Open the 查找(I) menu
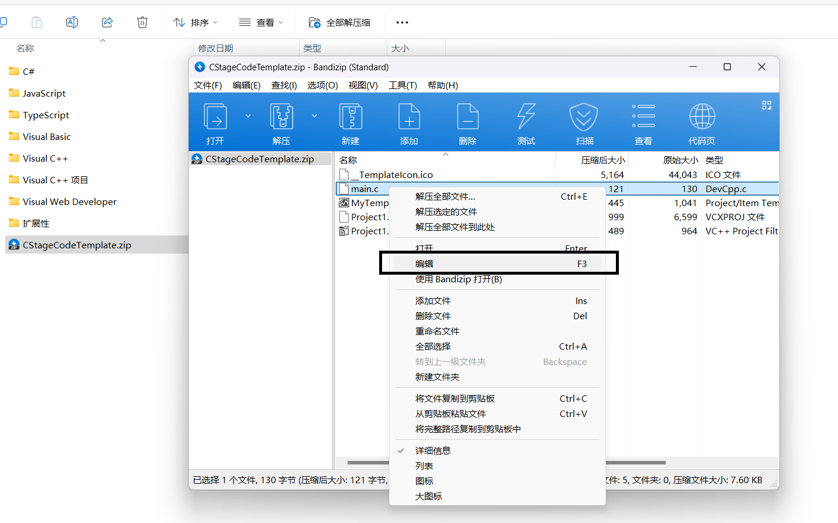The width and height of the screenshot is (838, 523). click(x=284, y=86)
